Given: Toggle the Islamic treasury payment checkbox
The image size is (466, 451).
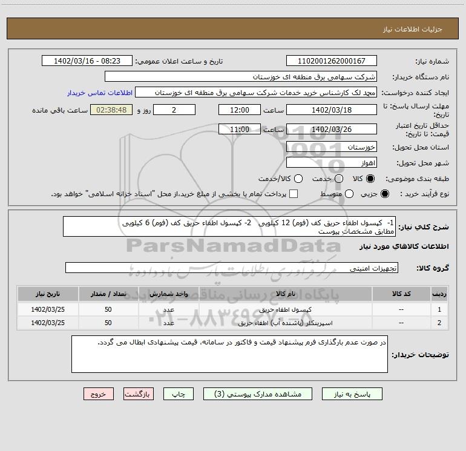Looking at the screenshot, I should (x=294, y=194).
